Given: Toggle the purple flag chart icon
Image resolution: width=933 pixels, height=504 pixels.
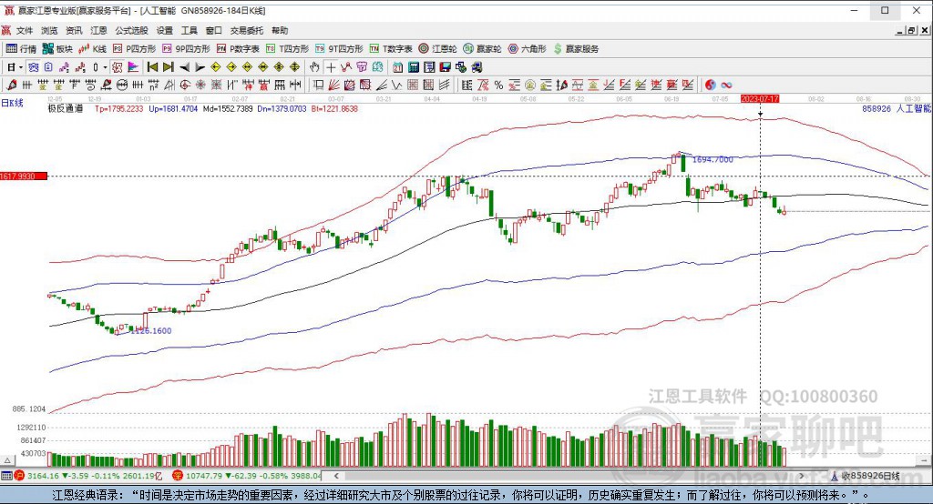Looking at the screenshot, I should [x=133, y=67].
